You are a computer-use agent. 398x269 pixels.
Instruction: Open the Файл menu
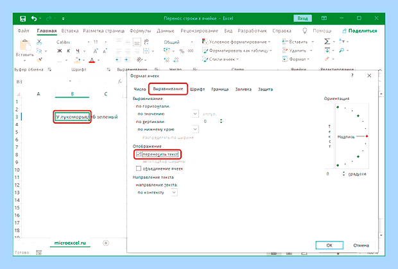(23, 31)
